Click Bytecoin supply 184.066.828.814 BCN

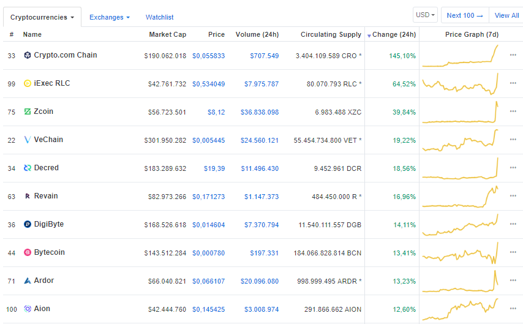coord(328,253)
